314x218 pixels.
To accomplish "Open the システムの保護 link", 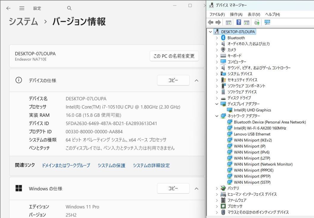I will coord(111,165).
